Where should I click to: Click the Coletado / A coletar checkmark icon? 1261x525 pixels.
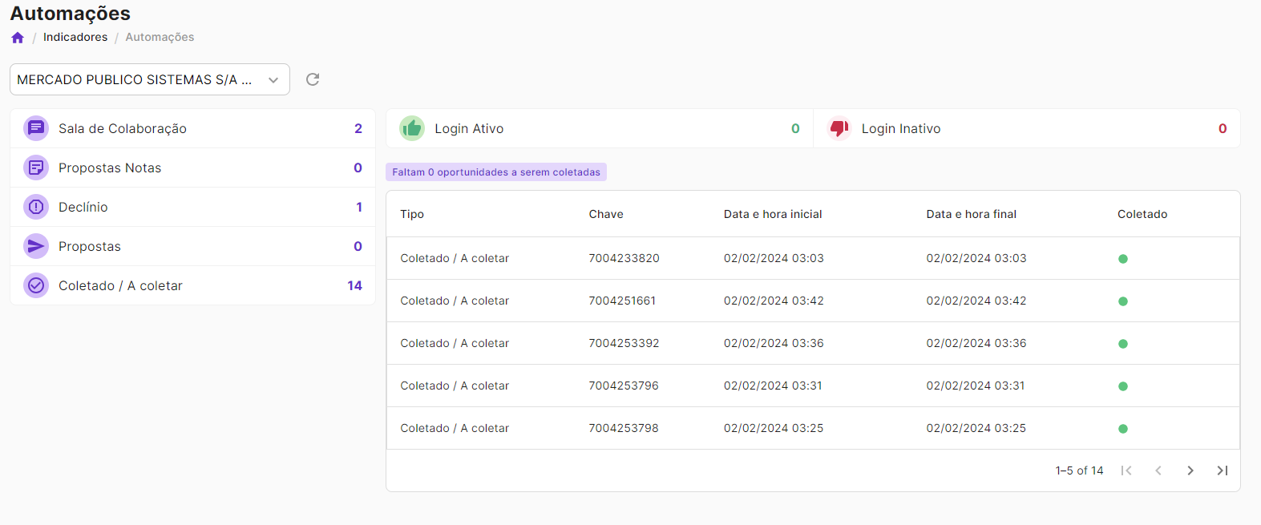(x=36, y=285)
